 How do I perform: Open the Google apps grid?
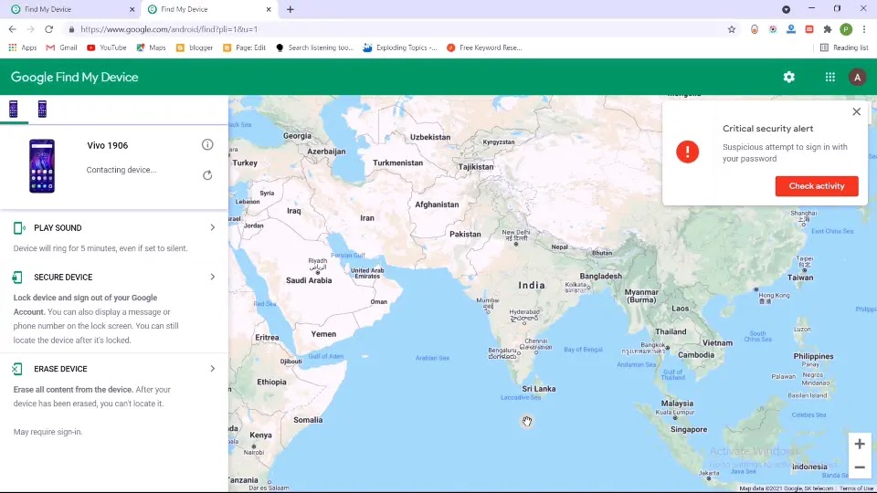click(830, 77)
